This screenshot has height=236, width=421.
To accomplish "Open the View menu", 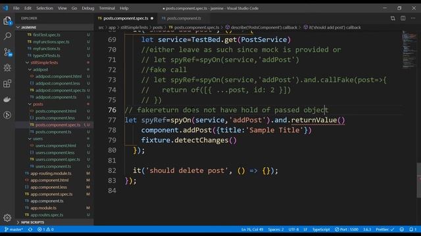I will (62, 9).
